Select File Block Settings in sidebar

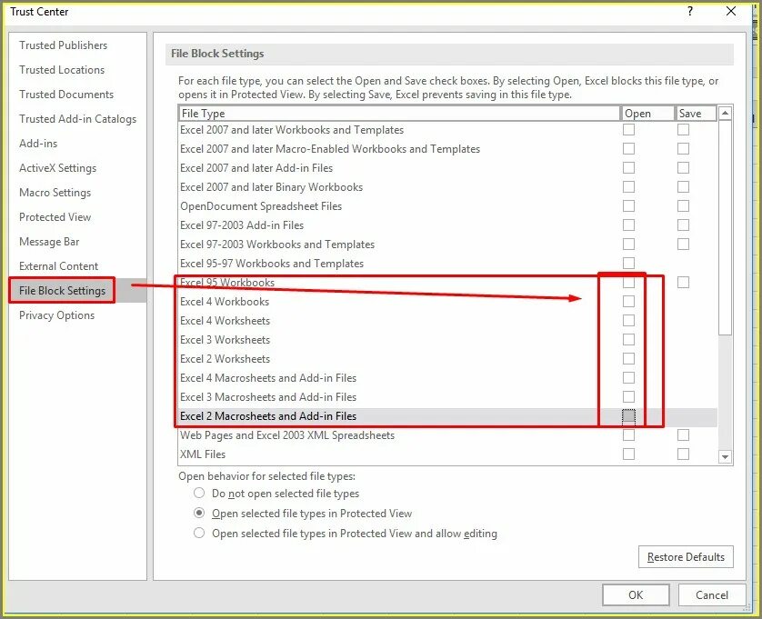tap(62, 291)
